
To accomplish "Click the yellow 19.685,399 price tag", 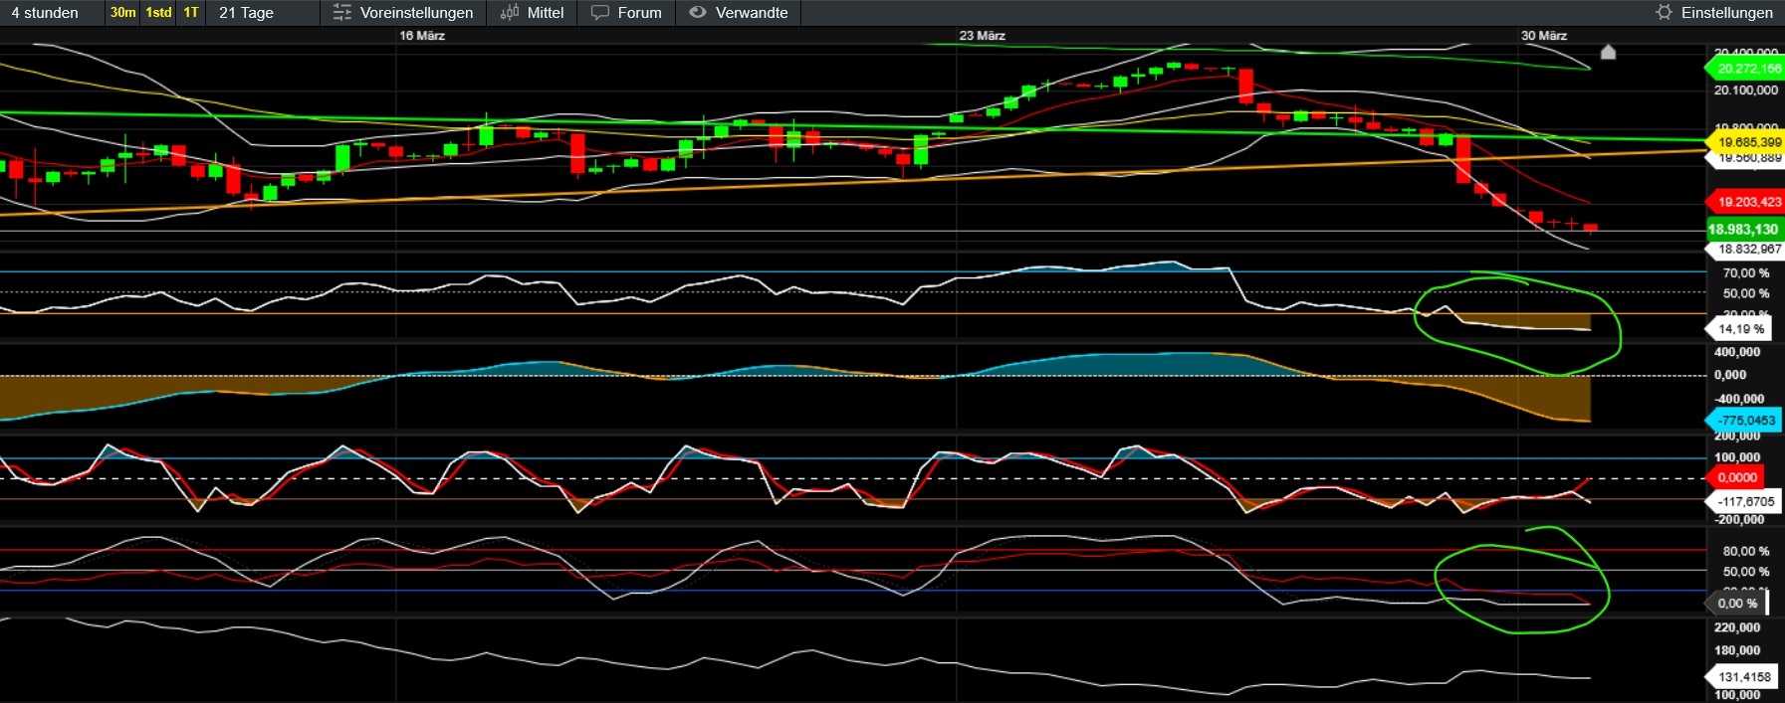I will point(1744,142).
